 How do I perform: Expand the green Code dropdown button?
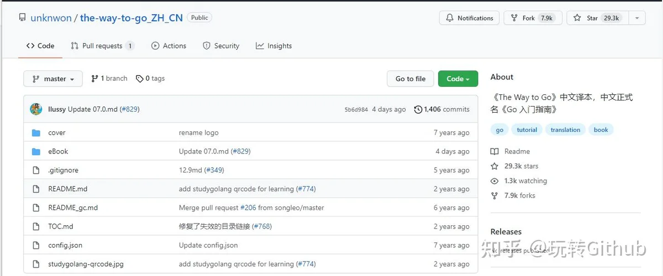tap(458, 79)
